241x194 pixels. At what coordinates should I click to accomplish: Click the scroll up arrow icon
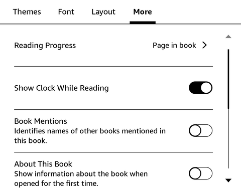pos(228,37)
